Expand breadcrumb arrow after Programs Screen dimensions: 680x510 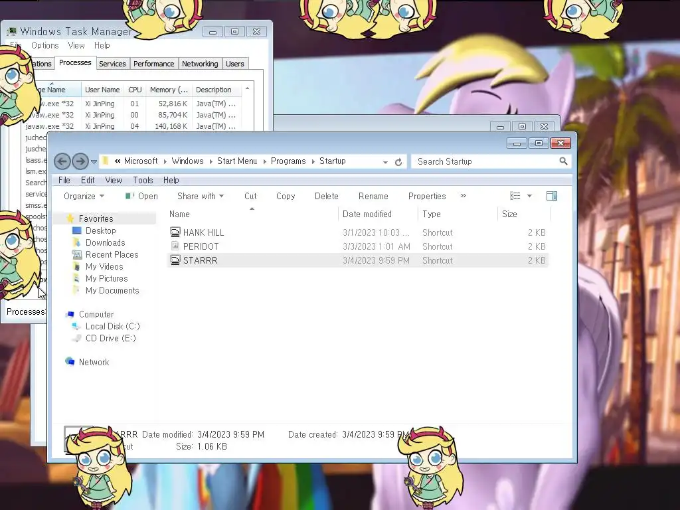coord(313,162)
